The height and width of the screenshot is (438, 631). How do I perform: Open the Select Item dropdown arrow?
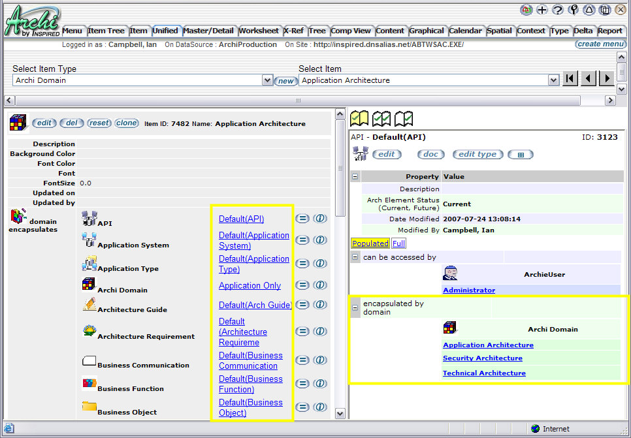tap(554, 80)
